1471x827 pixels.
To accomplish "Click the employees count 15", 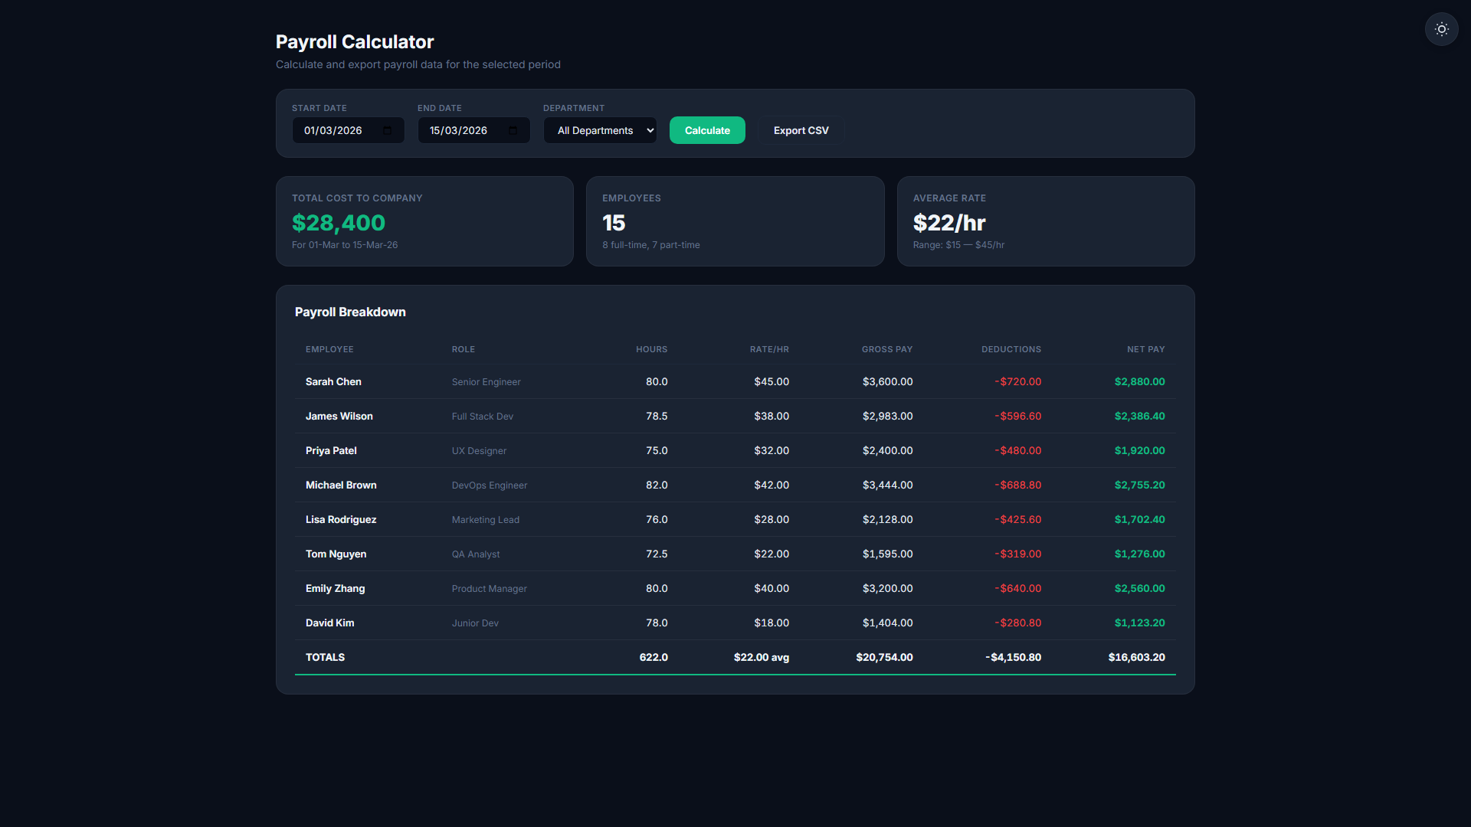I will [x=614, y=223].
